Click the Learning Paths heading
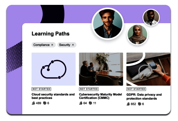This screenshot has width=178, height=121. [50, 34]
